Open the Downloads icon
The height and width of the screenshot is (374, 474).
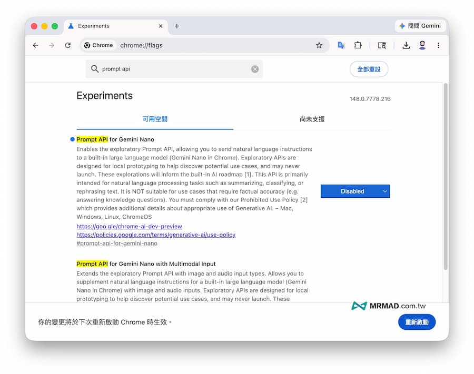point(406,45)
